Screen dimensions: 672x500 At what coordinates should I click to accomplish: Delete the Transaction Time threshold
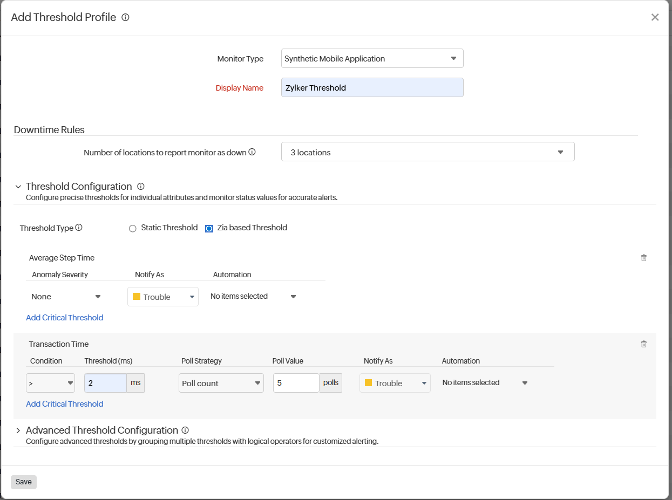[643, 344]
